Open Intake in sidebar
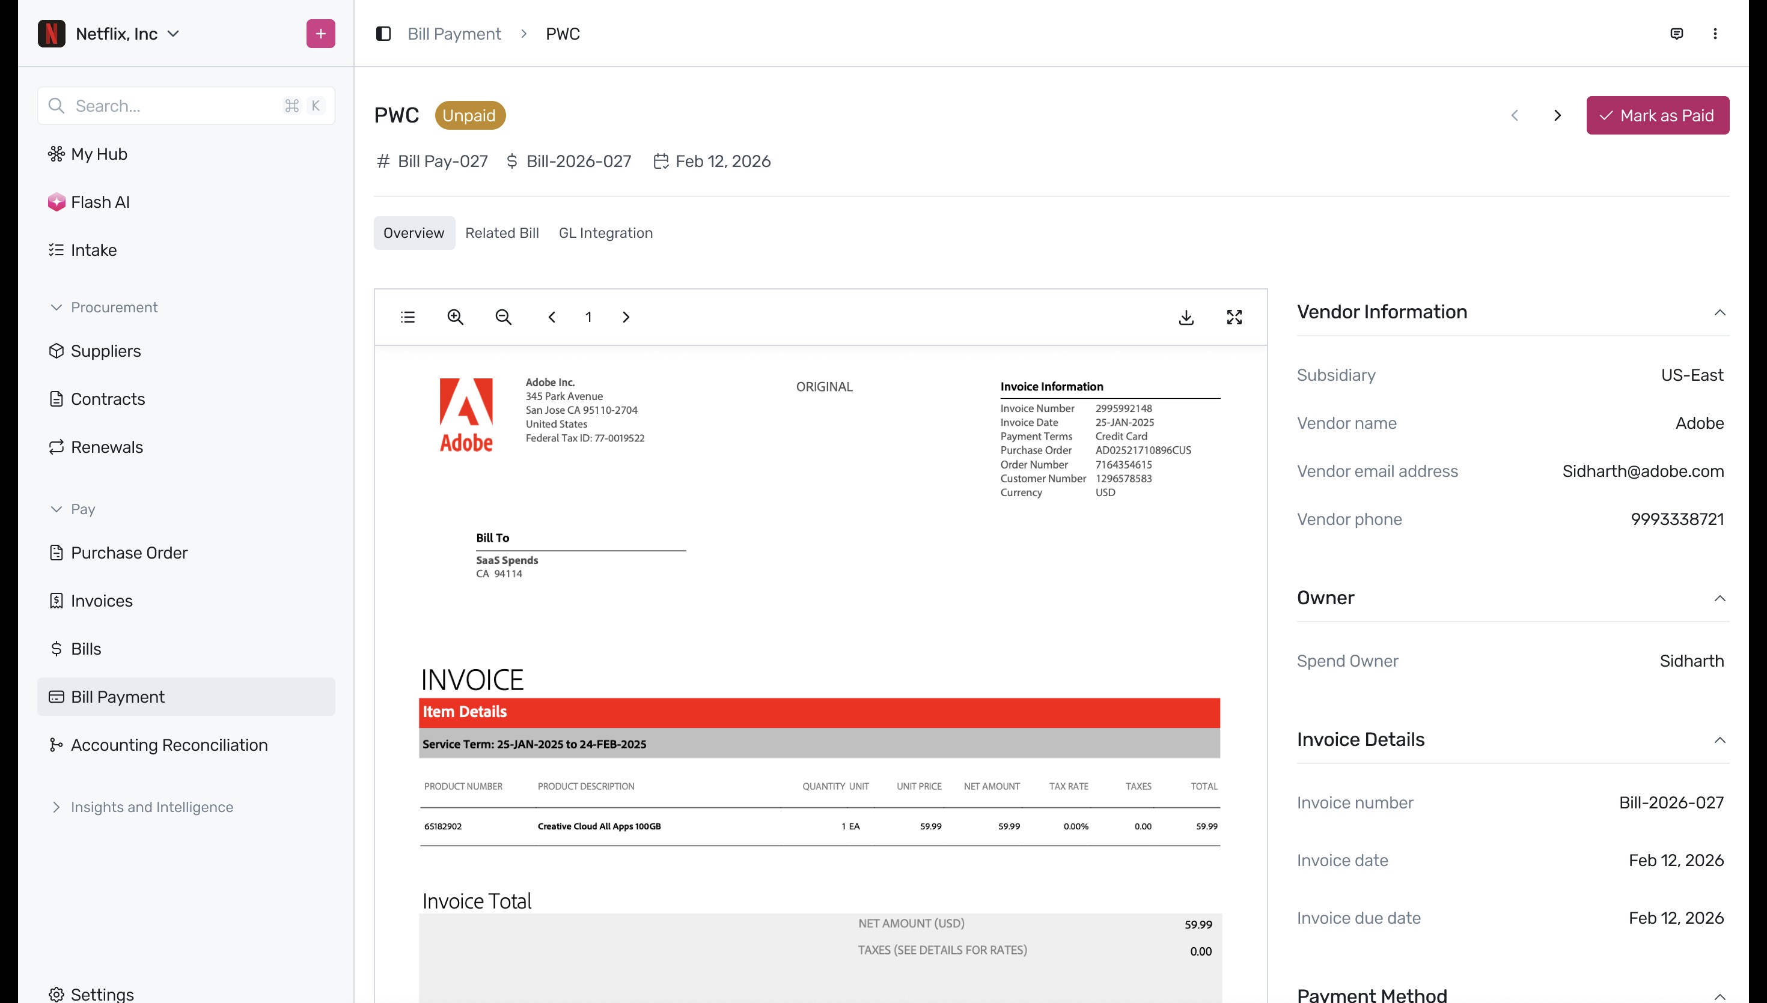Image resolution: width=1767 pixels, height=1003 pixels. tap(186, 250)
